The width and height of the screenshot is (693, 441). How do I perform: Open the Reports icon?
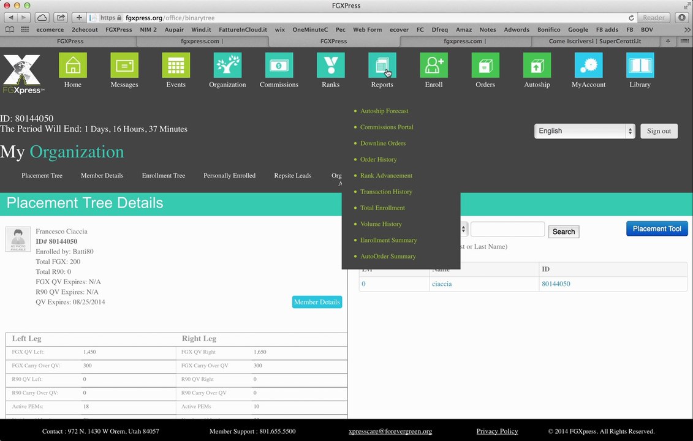pos(382,66)
